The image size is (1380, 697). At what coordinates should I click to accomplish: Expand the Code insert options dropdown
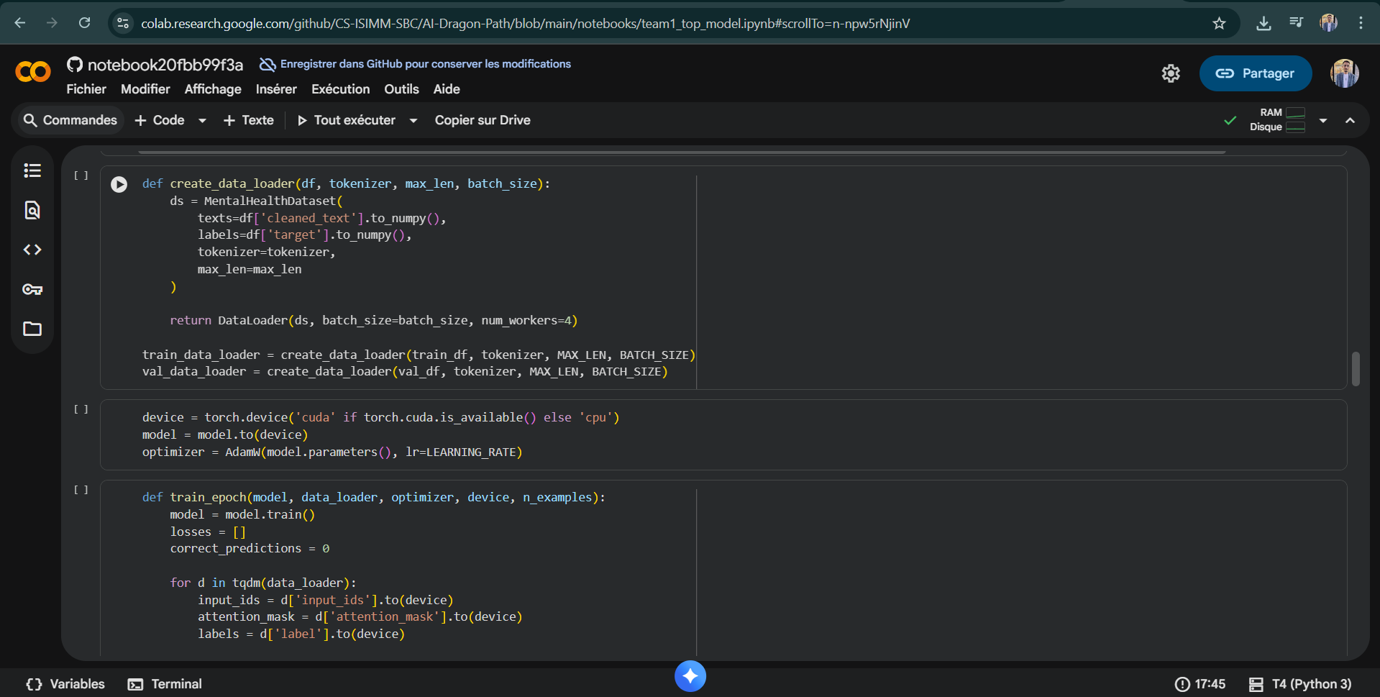pos(203,121)
